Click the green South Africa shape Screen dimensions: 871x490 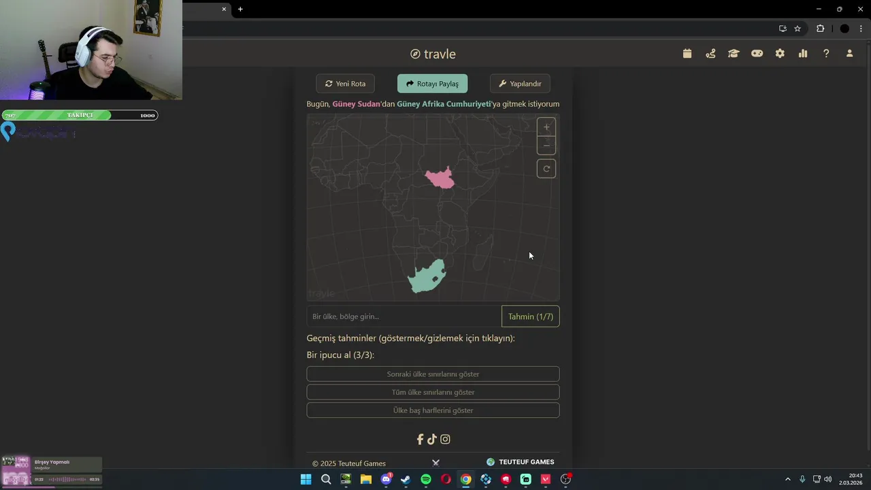(427, 276)
